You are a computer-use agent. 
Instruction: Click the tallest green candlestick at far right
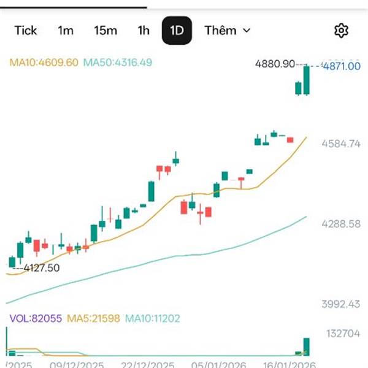tap(307, 80)
